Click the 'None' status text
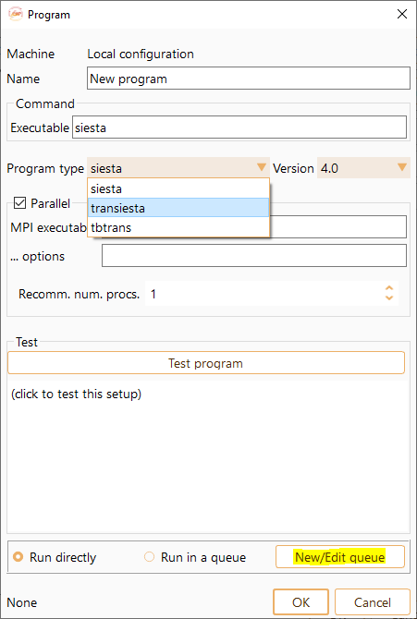This screenshot has height=619, width=417. [22, 602]
